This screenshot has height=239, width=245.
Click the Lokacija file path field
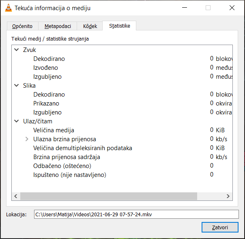click(x=136, y=214)
